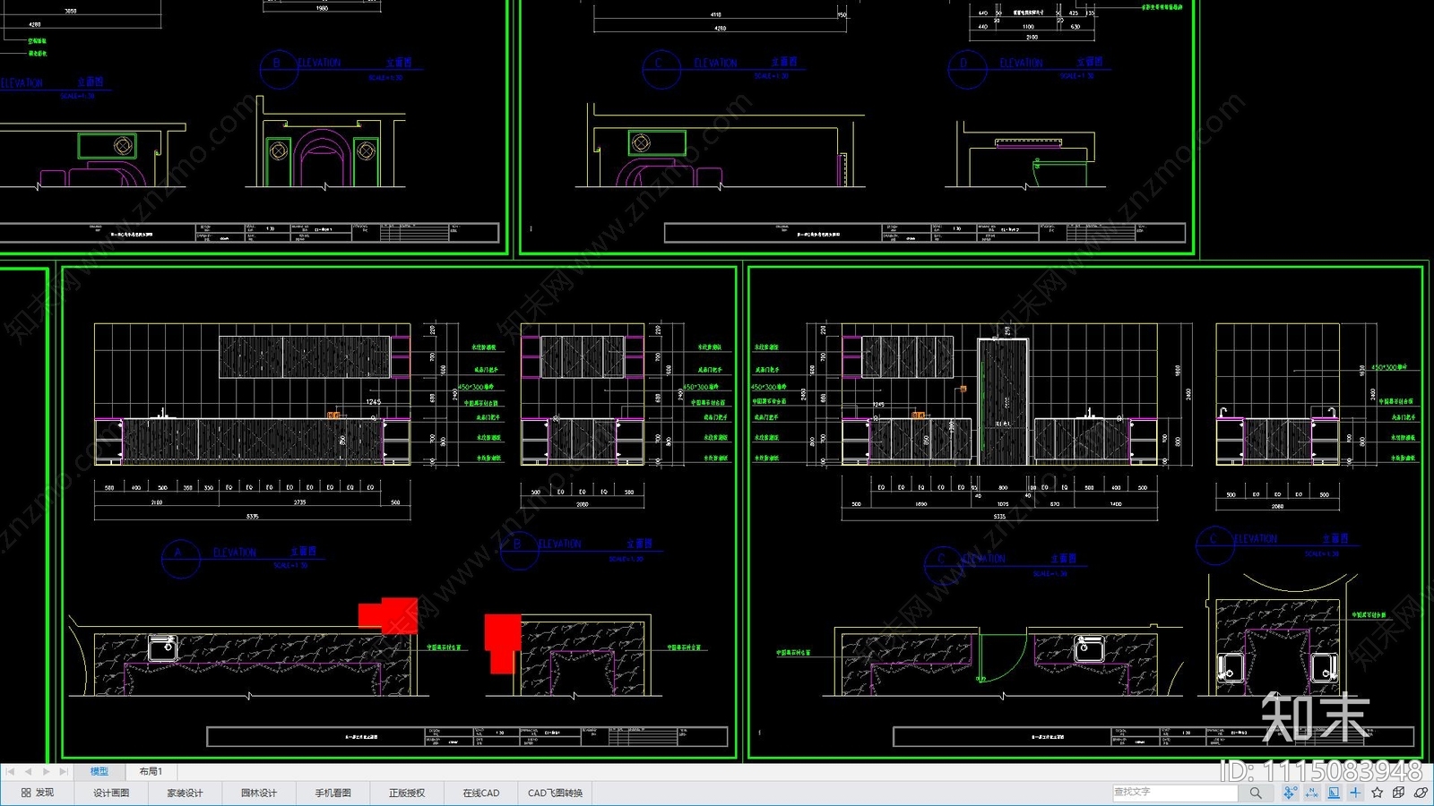The image size is (1434, 806).
Task: Open the 手机看图 menu item
Action: [x=333, y=793]
